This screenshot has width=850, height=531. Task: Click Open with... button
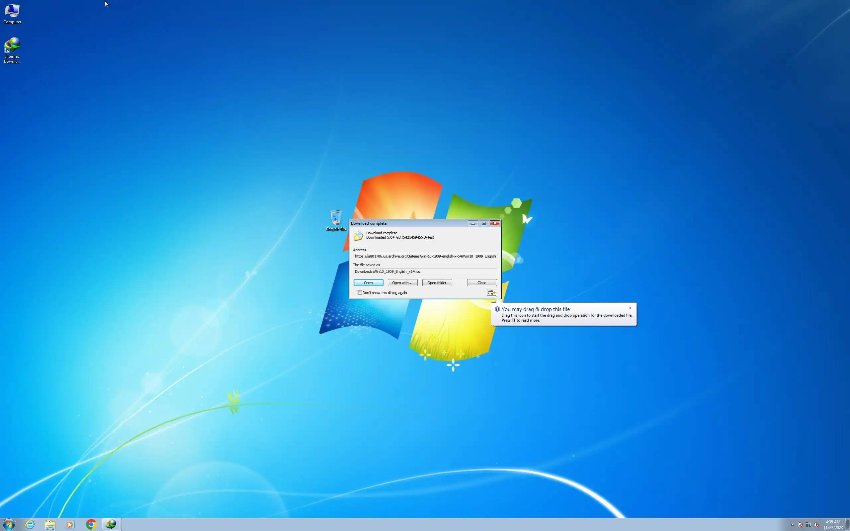(402, 283)
